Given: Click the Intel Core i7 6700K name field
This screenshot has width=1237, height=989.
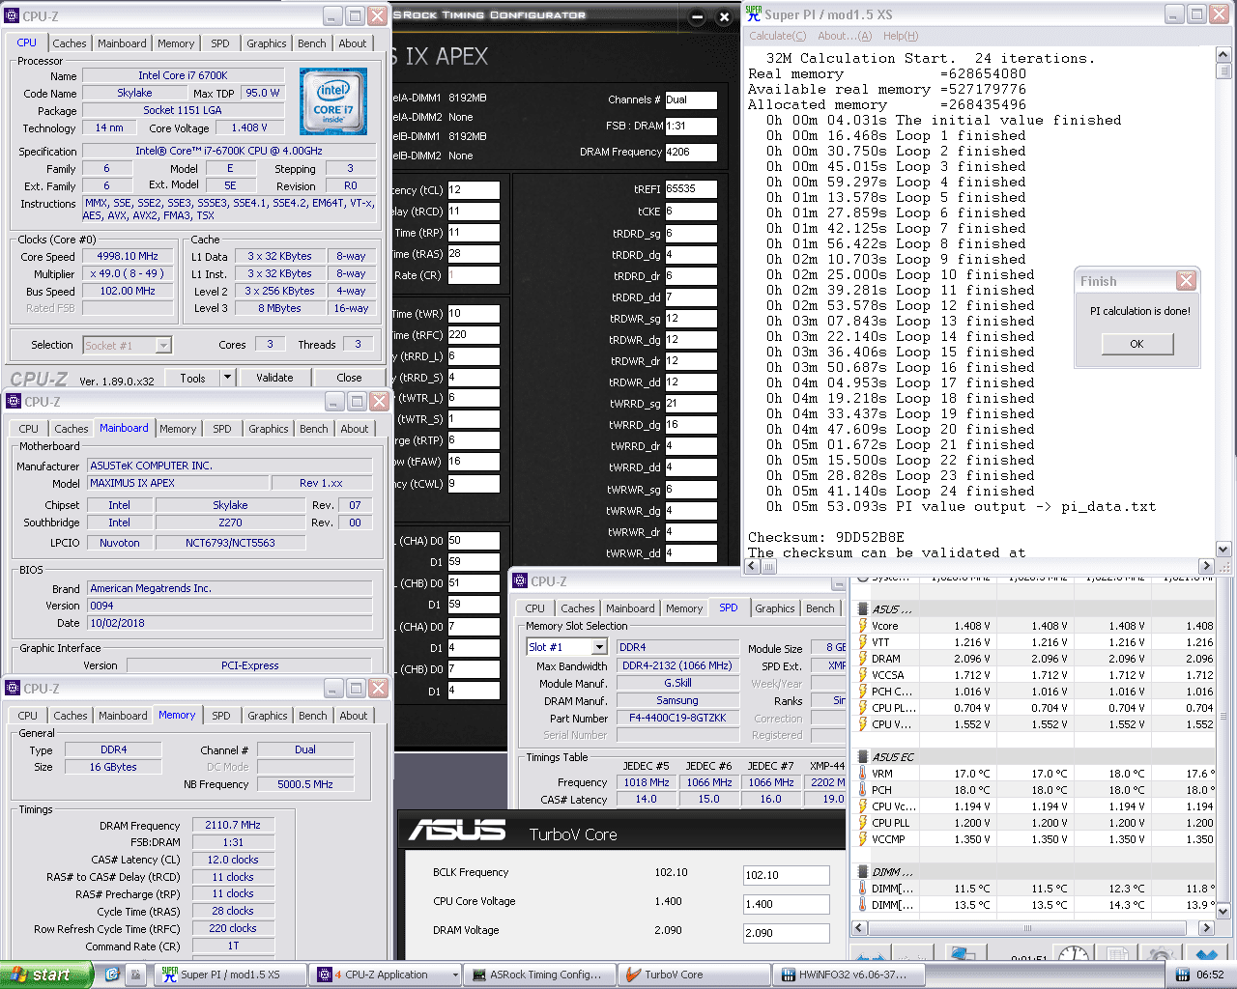Looking at the screenshot, I should coord(183,75).
